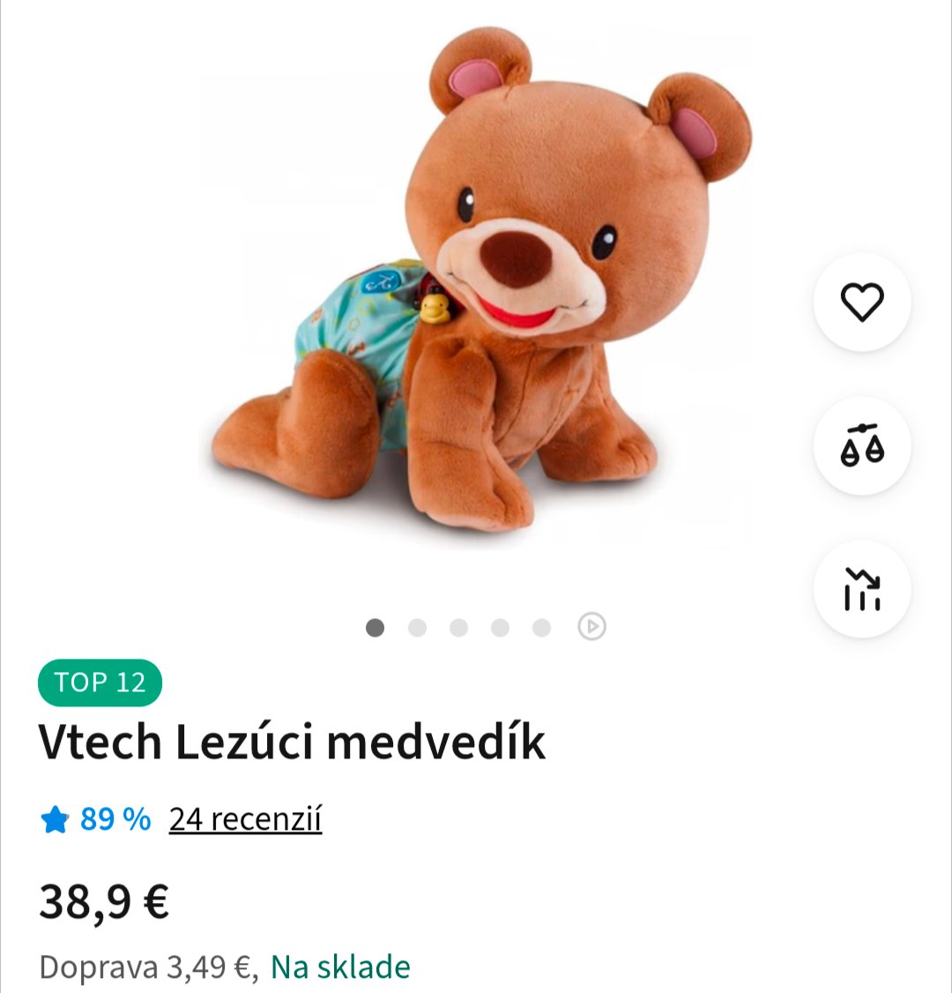Open product comparison via scales icon

coord(861,445)
